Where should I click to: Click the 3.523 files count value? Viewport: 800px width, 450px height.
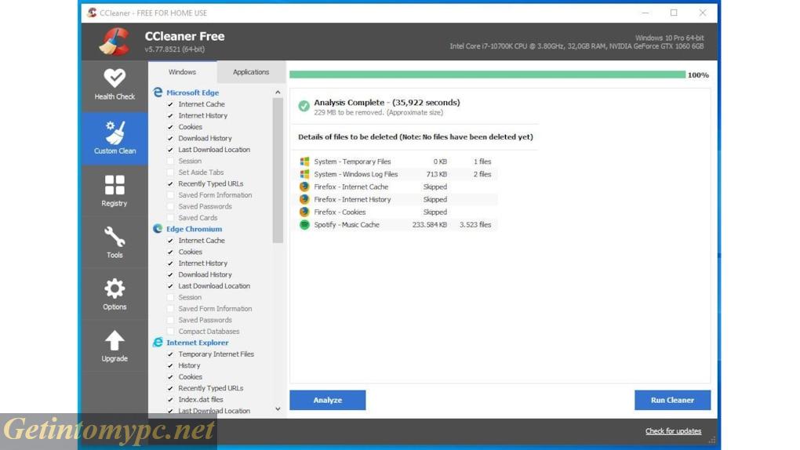pos(475,224)
